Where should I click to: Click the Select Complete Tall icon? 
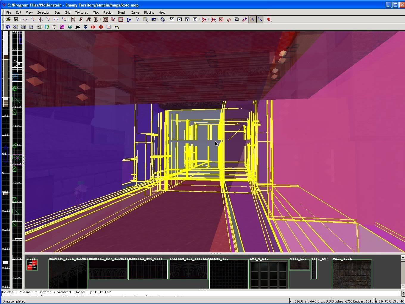(73, 19)
